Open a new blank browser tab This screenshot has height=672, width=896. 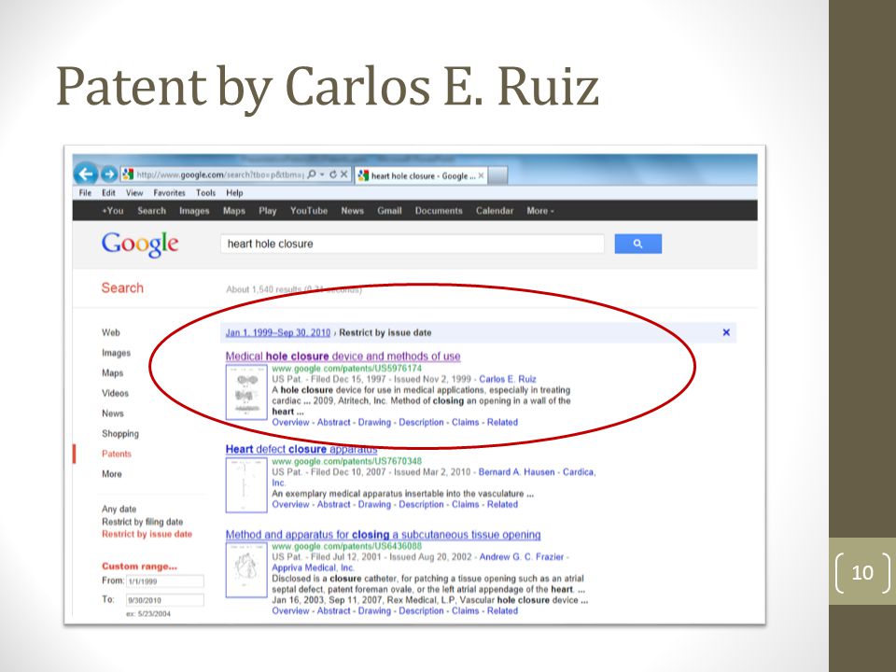[497, 175]
